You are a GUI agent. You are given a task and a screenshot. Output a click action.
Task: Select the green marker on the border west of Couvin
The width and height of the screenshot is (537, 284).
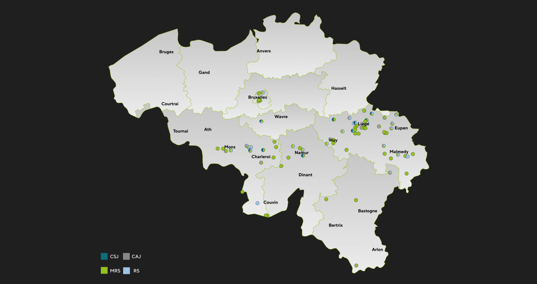point(242,192)
